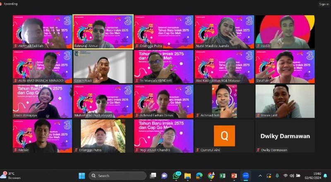This screenshot has width=331, height=182.
Task: Open the Windows Start menu
Action: 82,176
